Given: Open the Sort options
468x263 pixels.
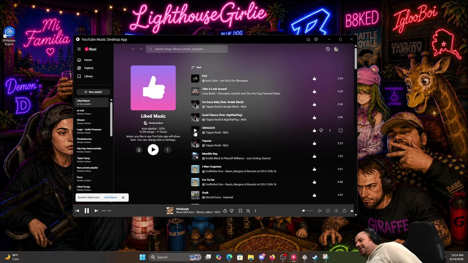Looking at the screenshot, I should tap(196, 67).
